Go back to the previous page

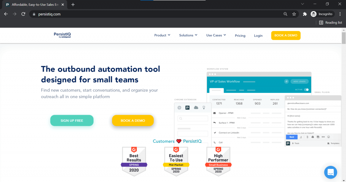pyautogui.click(x=6, y=14)
